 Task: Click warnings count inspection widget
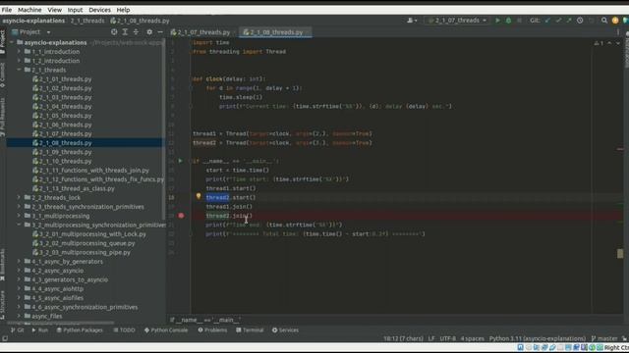click(599, 43)
